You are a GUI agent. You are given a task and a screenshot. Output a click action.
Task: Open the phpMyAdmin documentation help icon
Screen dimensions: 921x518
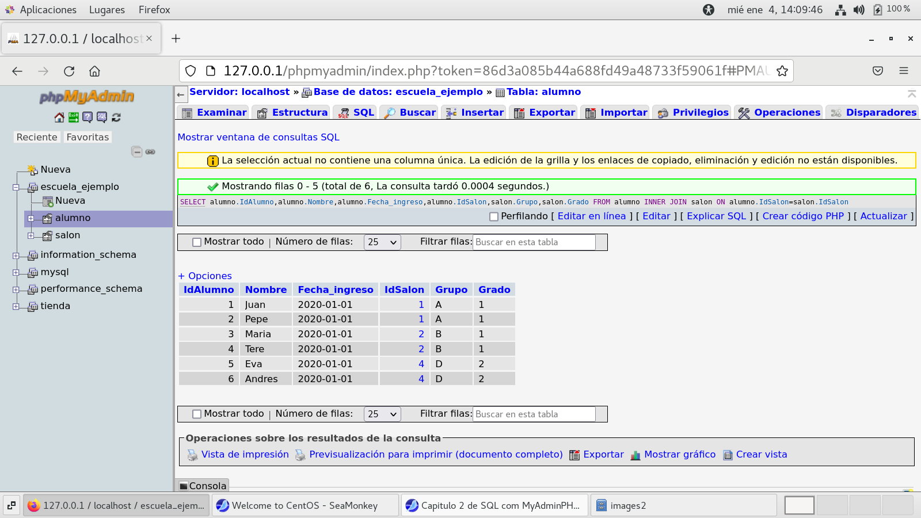[87, 117]
